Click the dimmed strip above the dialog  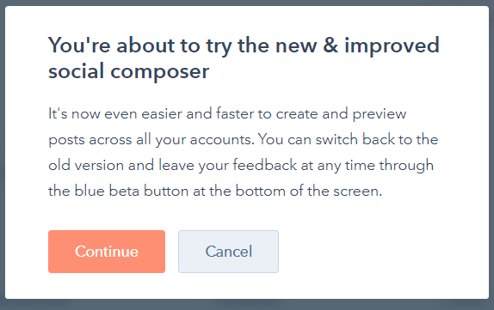click(x=247, y=3)
